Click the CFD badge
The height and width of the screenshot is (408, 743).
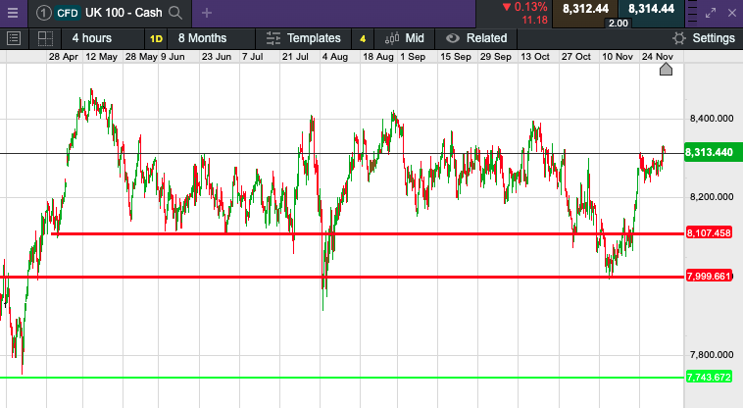click(x=68, y=13)
